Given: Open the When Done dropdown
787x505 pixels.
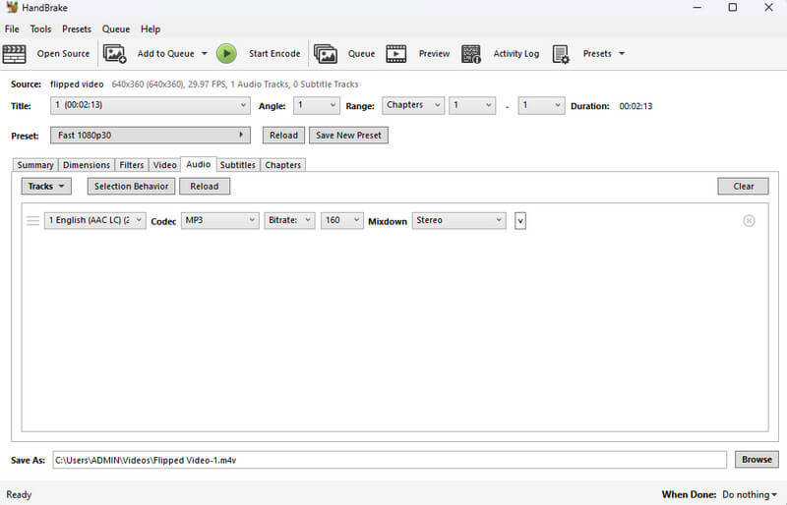Looking at the screenshot, I should tap(750, 495).
